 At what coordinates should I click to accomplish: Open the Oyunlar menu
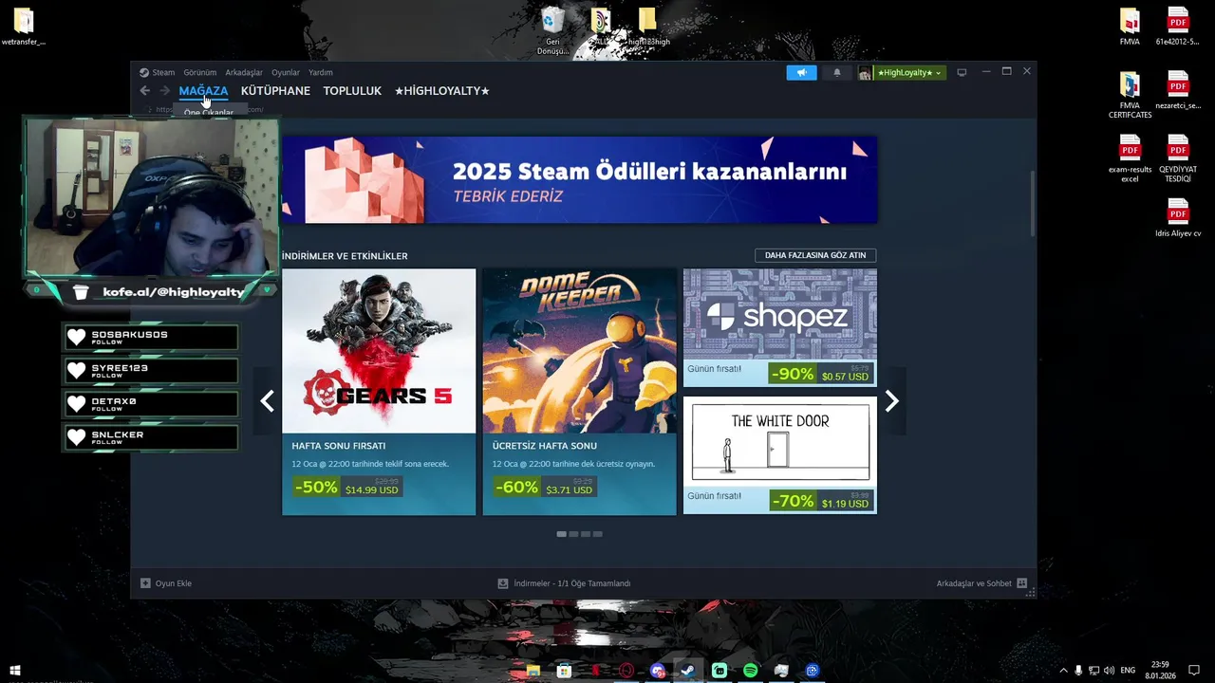click(285, 72)
